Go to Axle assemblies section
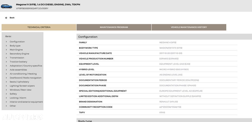 click(x=18, y=70)
